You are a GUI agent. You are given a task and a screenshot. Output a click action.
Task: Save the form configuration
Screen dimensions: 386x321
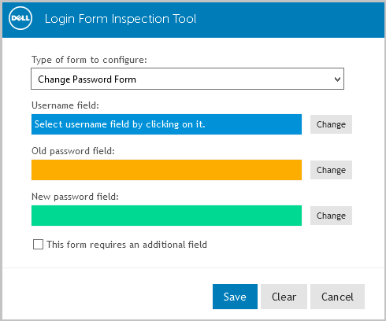[x=235, y=297]
